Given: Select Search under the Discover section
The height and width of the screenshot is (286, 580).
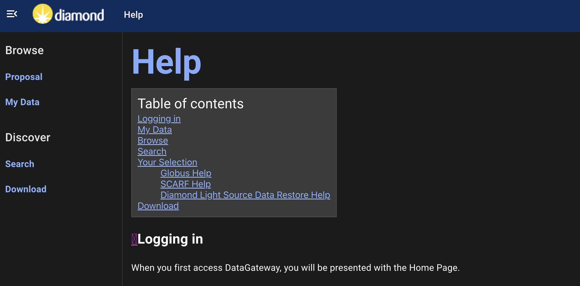Looking at the screenshot, I should [x=19, y=164].
